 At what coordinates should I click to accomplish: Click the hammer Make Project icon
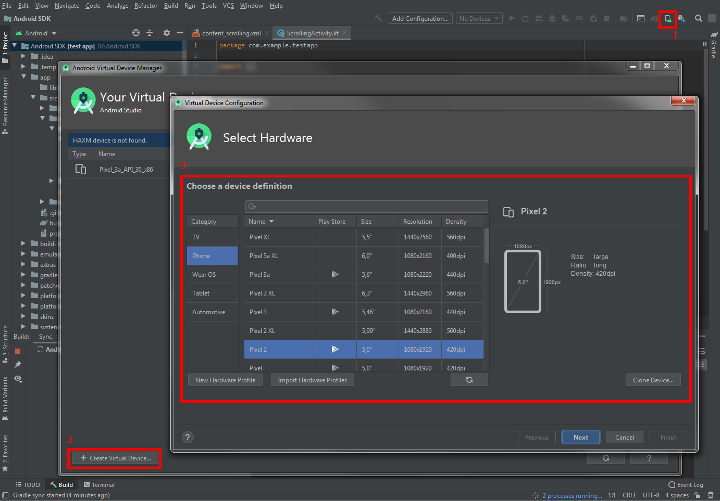pyautogui.click(x=378, y=18)
